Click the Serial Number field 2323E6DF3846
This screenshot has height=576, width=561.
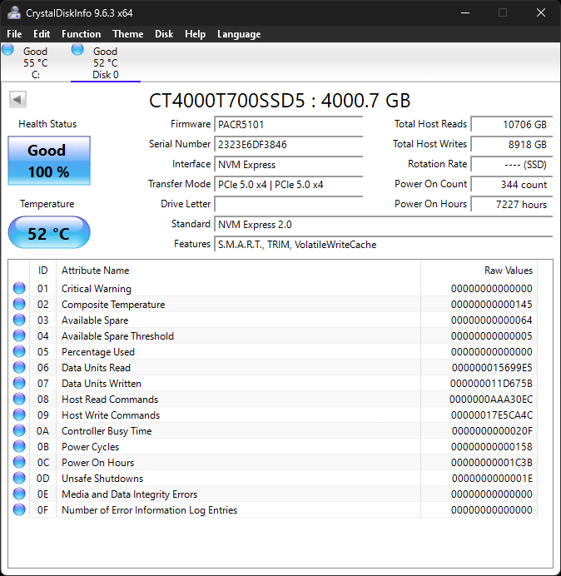(x=288, y=144)
